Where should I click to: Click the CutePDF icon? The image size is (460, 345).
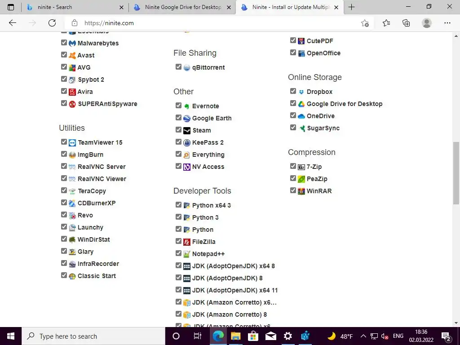pyautogui.click(x=301, y=41)
